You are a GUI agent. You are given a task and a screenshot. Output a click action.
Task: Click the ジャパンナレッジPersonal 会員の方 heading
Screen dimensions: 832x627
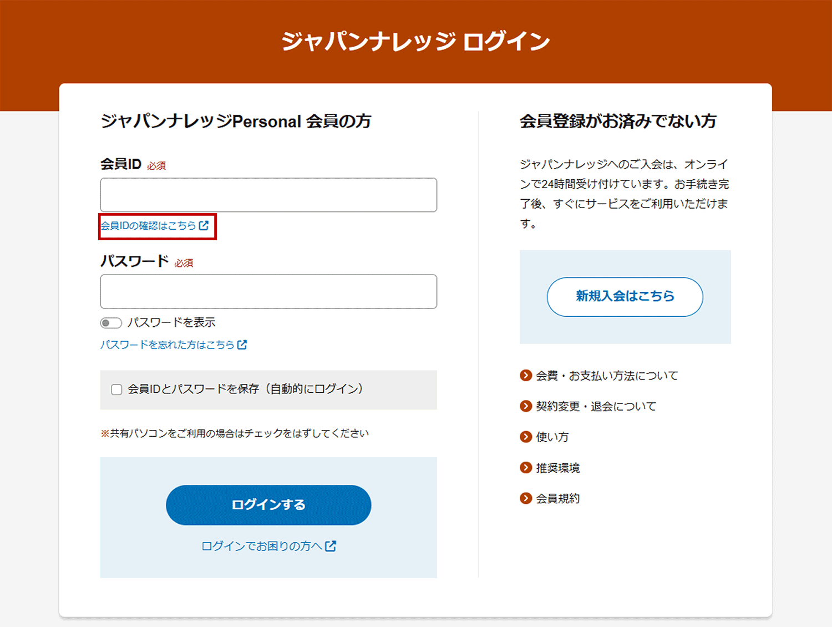click(236, 121)
